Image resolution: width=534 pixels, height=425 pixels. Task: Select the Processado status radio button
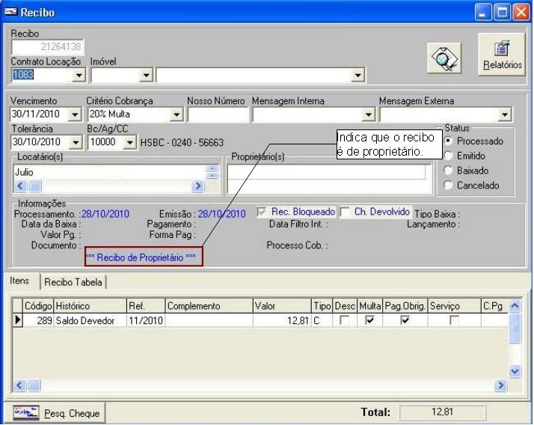[x=449, y=141]
